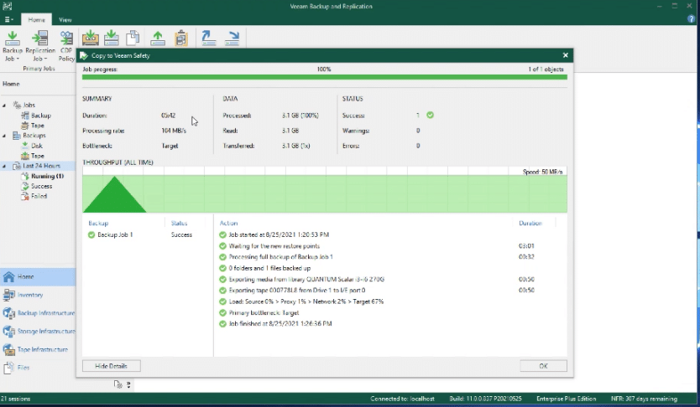Click the help question mark icon

(x=692, y=19)
